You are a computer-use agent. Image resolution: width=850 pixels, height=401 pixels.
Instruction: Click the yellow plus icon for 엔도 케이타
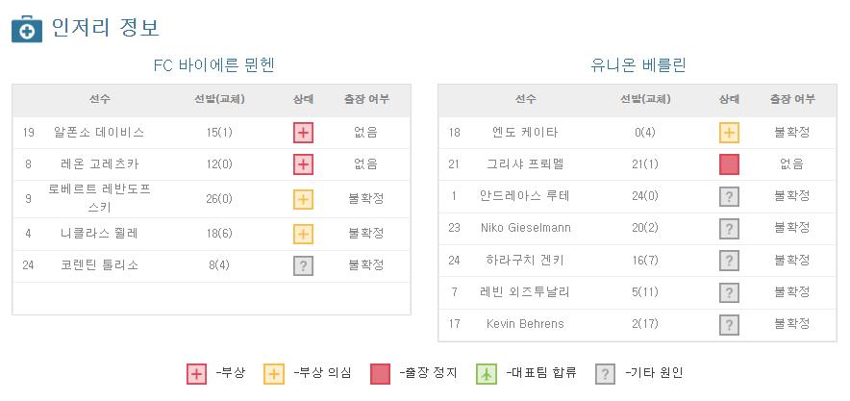(729, 133)
